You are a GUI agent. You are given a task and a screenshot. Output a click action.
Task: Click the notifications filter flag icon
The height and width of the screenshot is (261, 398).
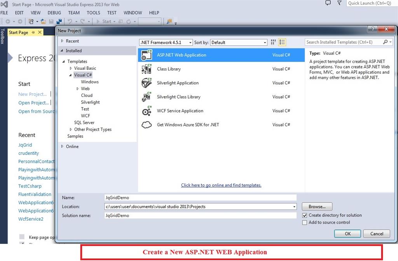(x=339, y=3)
